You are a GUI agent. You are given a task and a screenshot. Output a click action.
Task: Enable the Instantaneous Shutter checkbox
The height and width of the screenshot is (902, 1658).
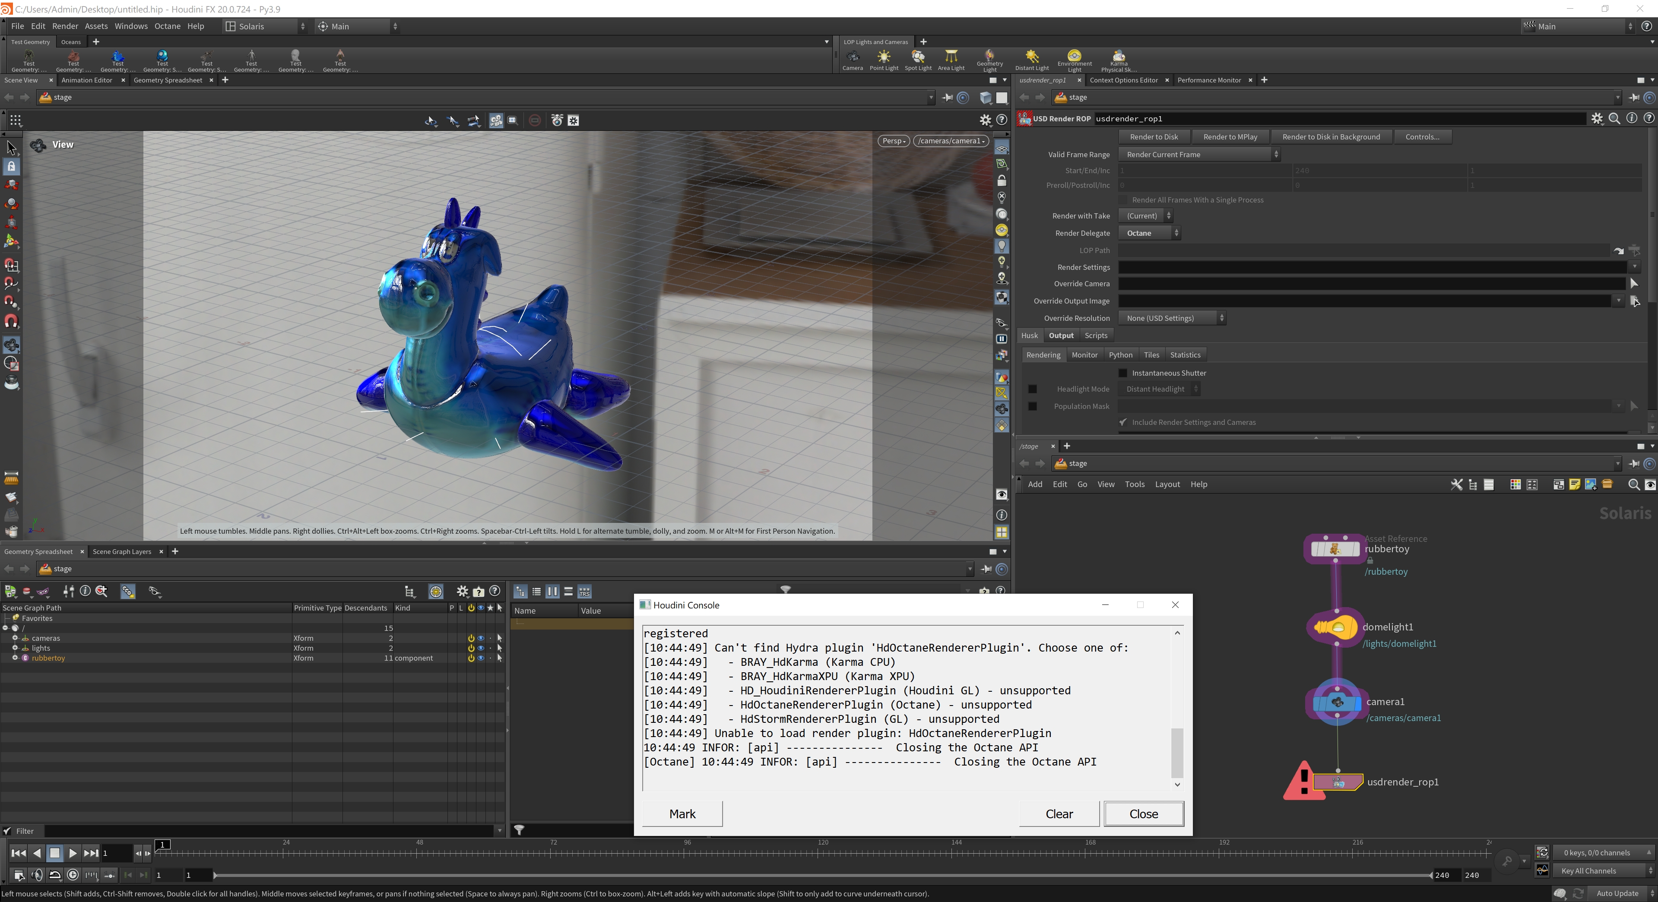point(1123,373)
